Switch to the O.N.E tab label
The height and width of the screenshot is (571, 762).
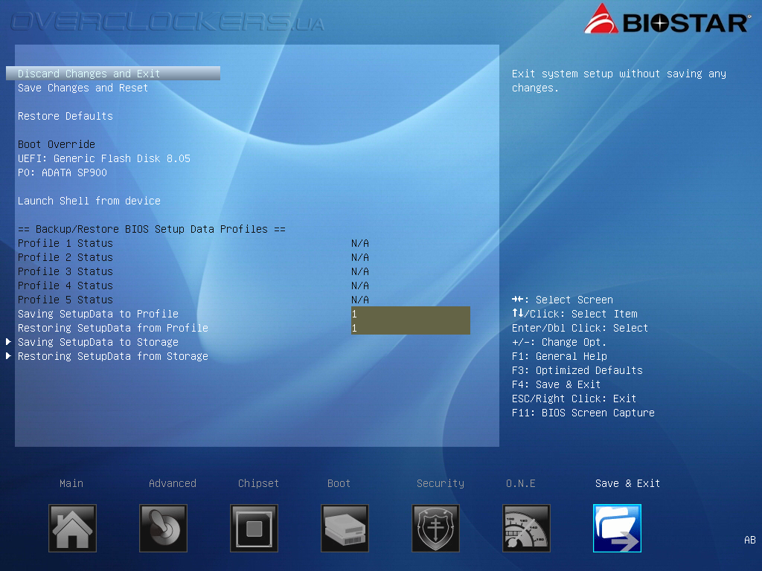click(520, 483)
